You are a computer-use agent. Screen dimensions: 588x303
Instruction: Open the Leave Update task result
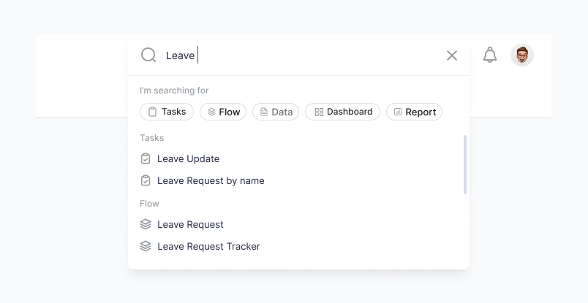pos(188,158)
